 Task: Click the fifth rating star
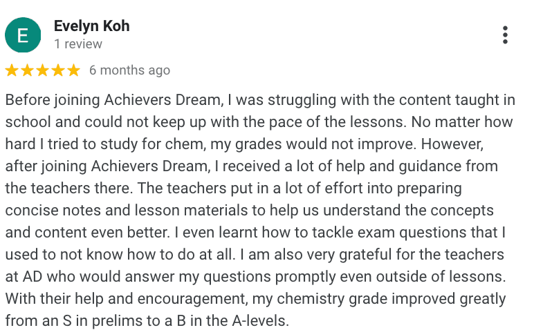(x=73, y=70)
